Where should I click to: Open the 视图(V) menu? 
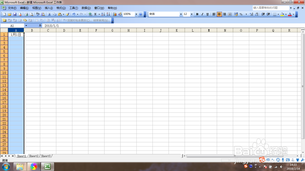tap(37, 8)
